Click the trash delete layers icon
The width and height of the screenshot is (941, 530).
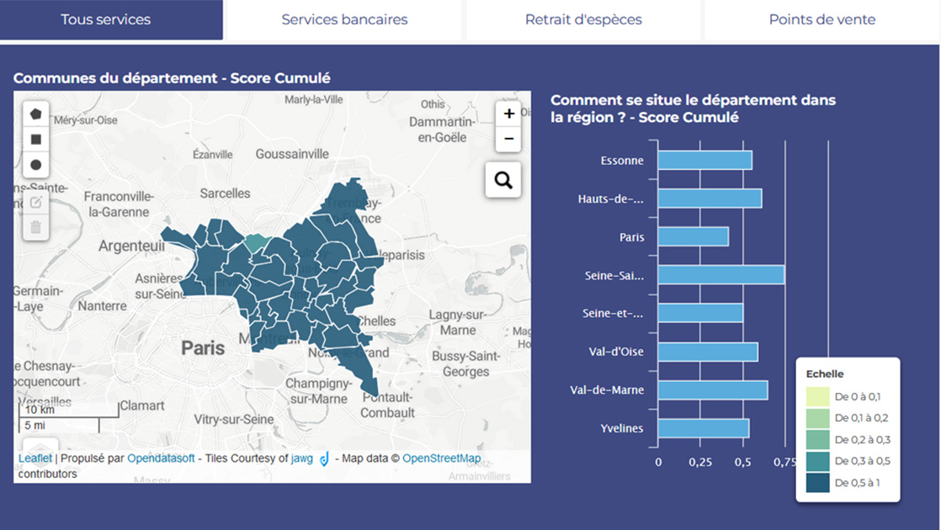coord(35,227)
